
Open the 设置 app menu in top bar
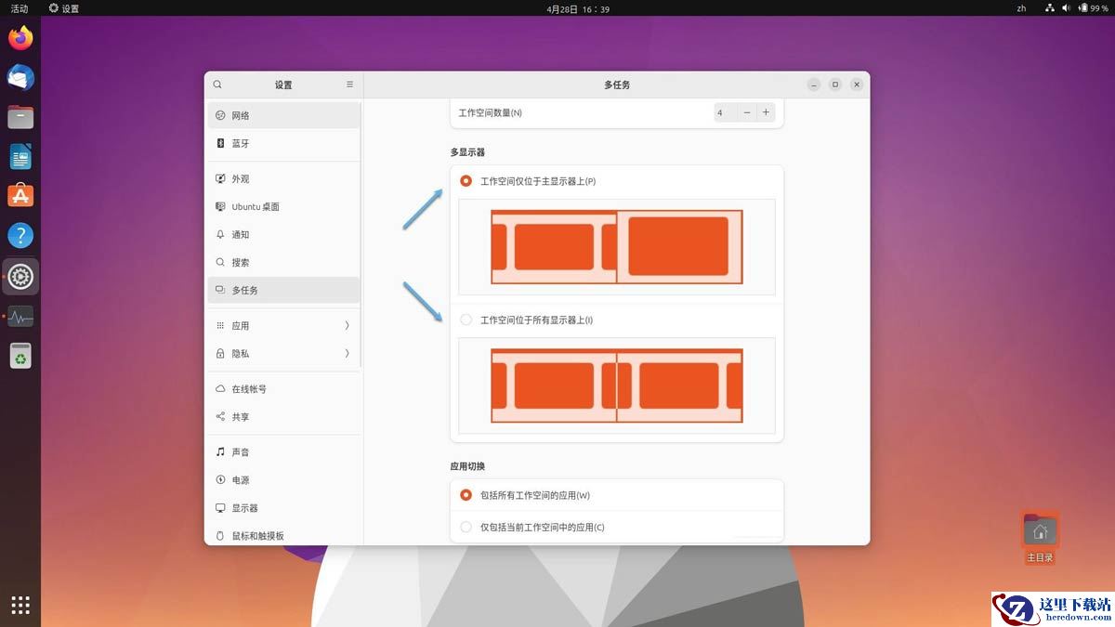64,8
